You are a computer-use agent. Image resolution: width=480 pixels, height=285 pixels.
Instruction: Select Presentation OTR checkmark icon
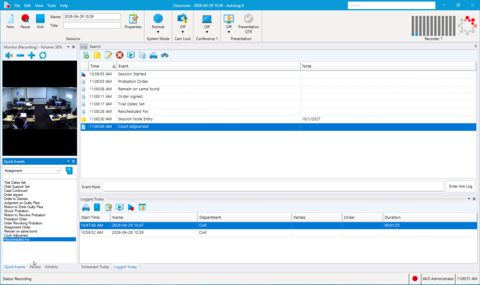[x=248, y=19]
